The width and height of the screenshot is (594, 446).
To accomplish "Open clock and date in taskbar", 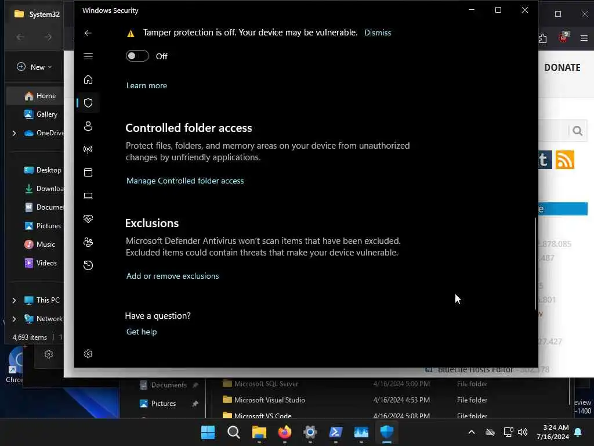I will [x=553, y=432].
